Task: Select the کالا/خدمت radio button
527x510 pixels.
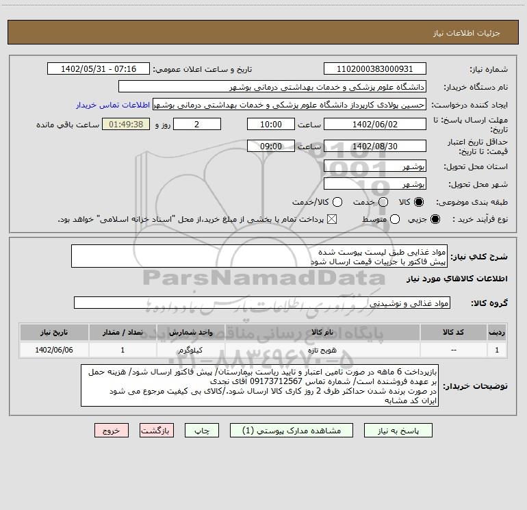Action: tap(337, 202)
